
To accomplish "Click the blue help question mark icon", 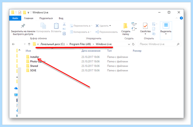I will tap(181, 18).
